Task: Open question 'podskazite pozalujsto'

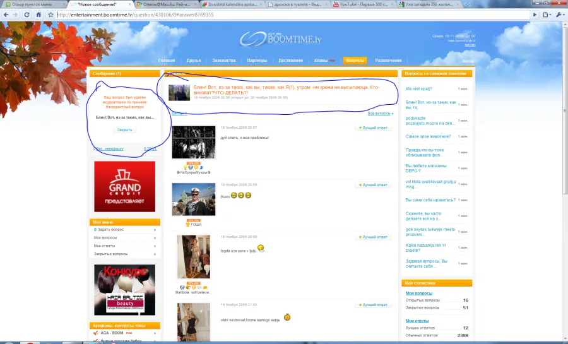Action: (430, 121)
